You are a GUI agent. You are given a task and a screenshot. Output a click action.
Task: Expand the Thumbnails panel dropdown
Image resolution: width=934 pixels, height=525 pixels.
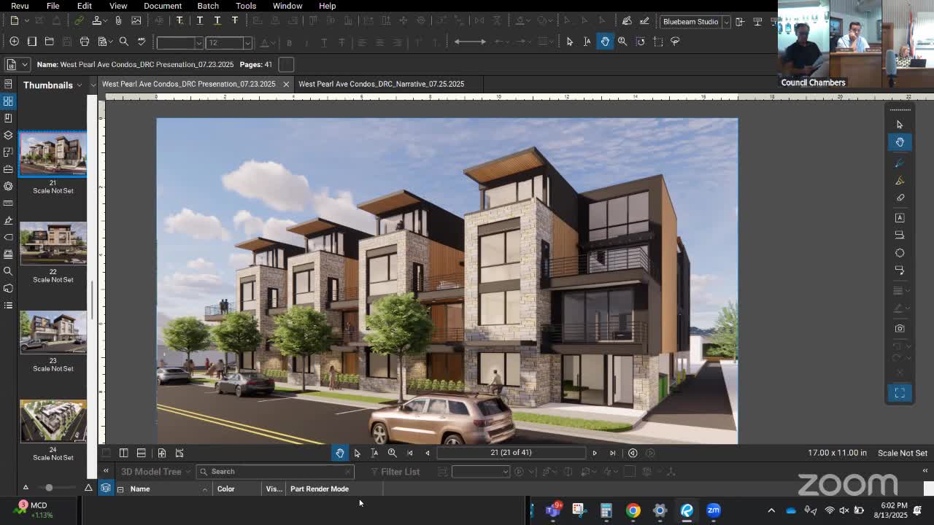[x=80, y=85]
